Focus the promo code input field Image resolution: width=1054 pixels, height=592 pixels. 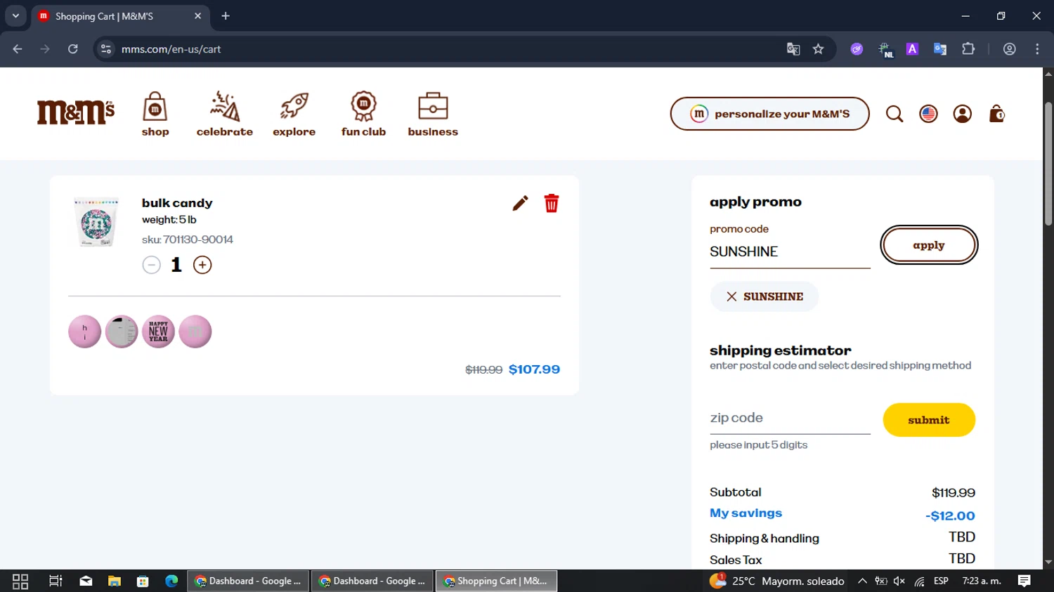click(x=790, y=251)
